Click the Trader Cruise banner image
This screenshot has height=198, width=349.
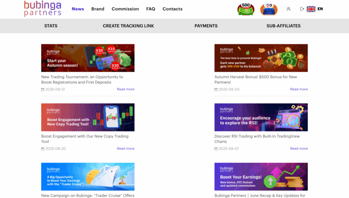pos(88,177)
